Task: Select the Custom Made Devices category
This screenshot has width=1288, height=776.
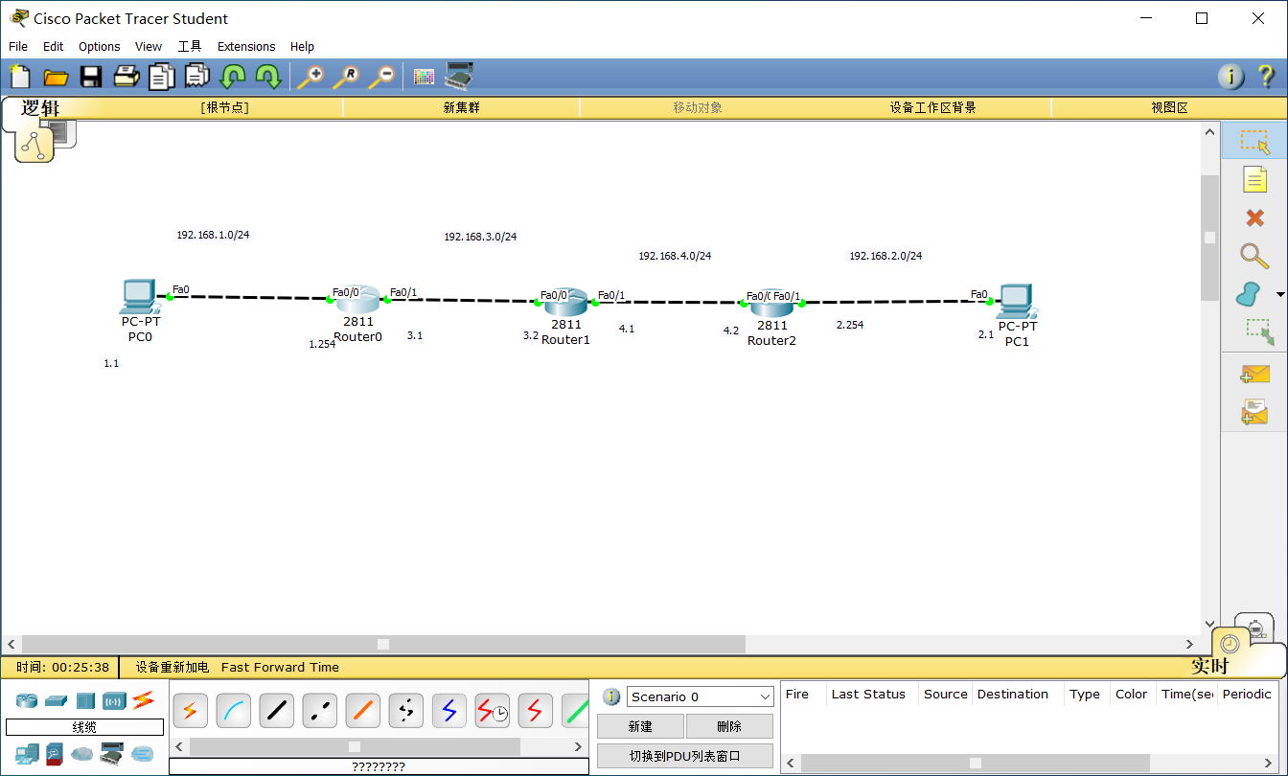Action: pos(113,754)
